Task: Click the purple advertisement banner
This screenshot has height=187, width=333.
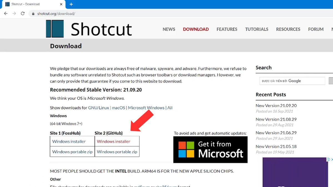Action: pos(295,172)
